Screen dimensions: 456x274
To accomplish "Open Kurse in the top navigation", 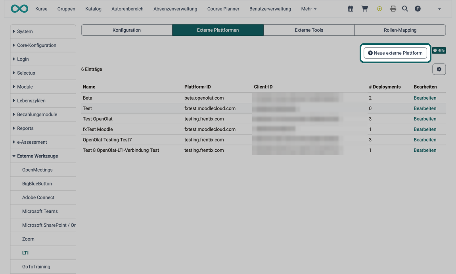I will pos(41,9).
